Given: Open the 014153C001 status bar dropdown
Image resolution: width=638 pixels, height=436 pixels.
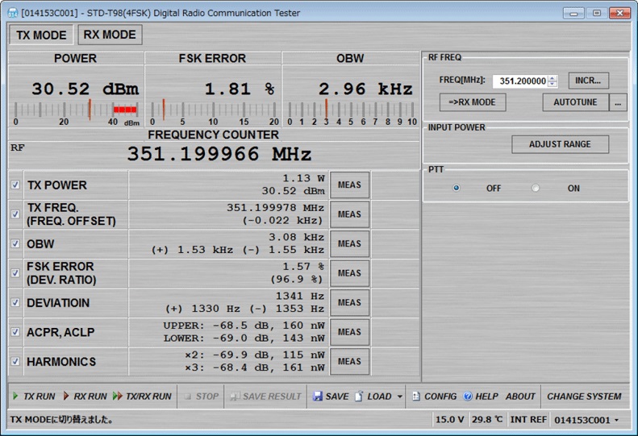Looking at the screenshot, I should [x=617, y=420].
